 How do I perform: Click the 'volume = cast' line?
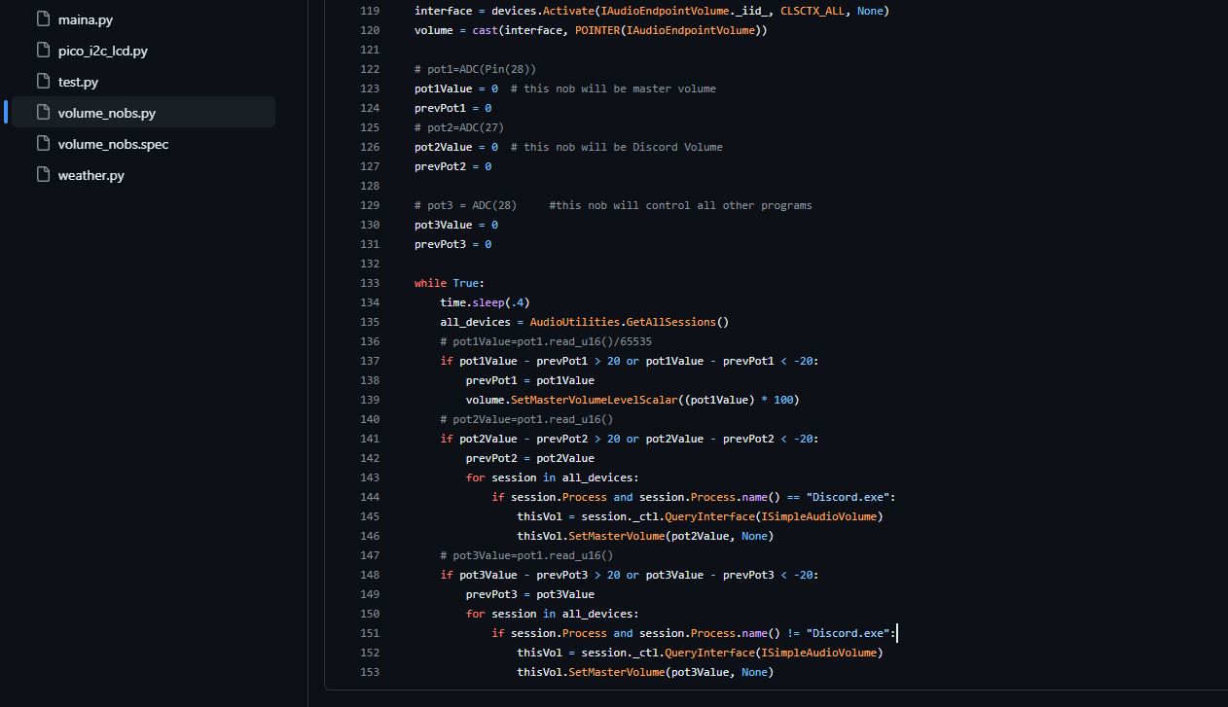(591, 30)
